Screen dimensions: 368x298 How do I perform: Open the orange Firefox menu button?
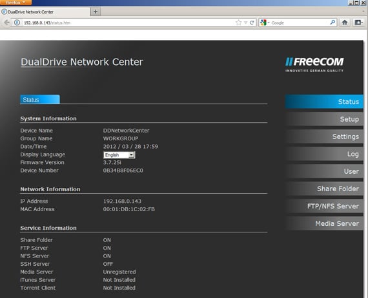coord(15,3)
